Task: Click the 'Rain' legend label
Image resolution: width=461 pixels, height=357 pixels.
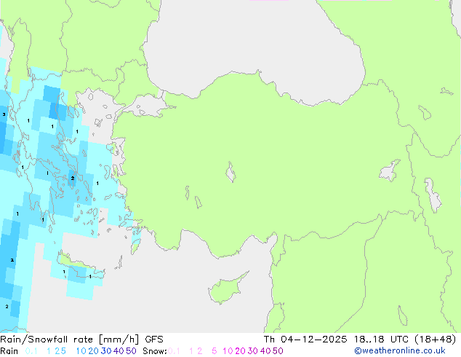Action: tap(9, 351)
